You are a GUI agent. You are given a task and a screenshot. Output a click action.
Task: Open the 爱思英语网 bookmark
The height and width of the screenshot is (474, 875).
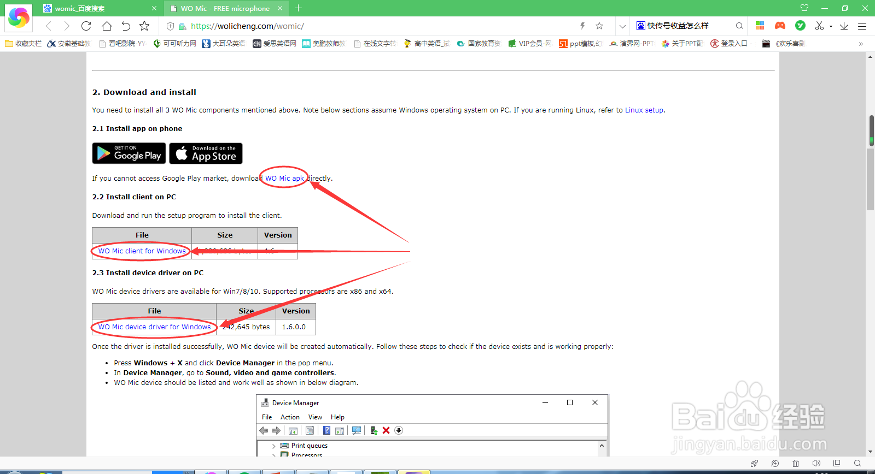click(x=275, y=43)
